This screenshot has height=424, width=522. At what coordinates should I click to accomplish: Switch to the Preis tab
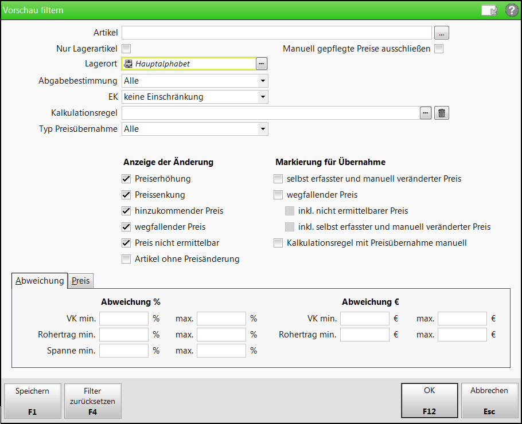point(81,281)
